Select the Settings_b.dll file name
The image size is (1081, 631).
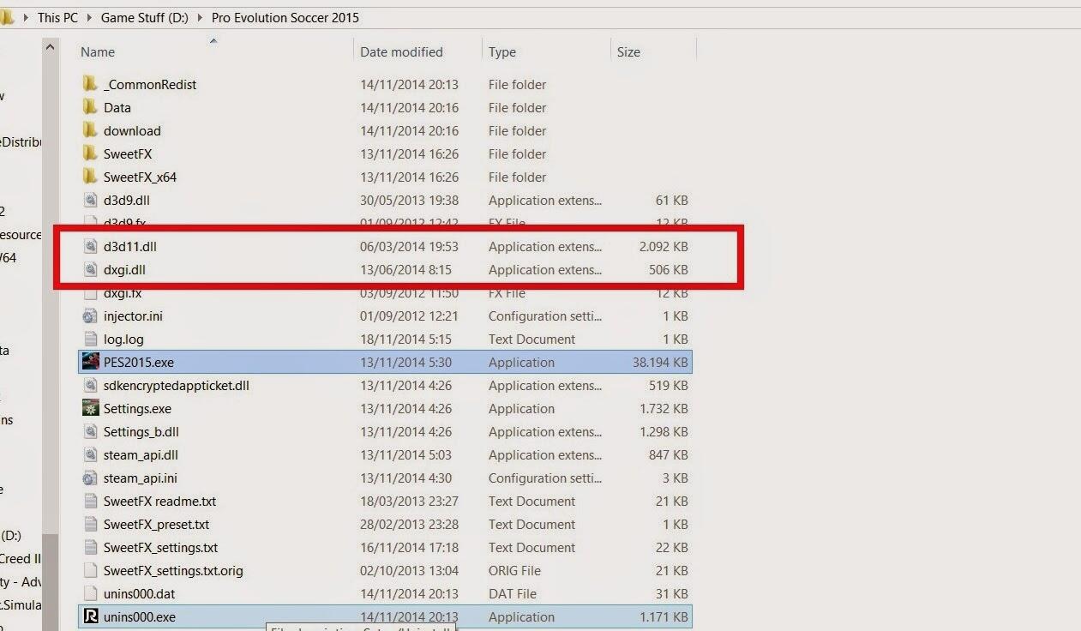tap(141, 431)
